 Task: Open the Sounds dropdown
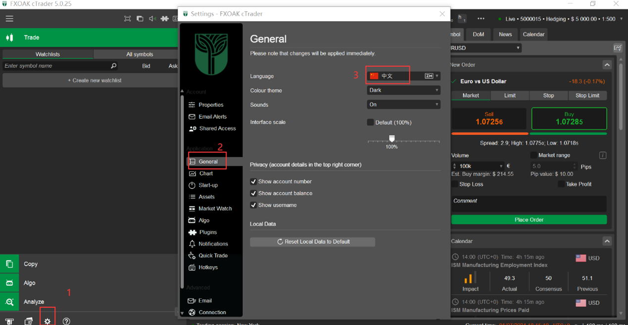click(403, 105)
